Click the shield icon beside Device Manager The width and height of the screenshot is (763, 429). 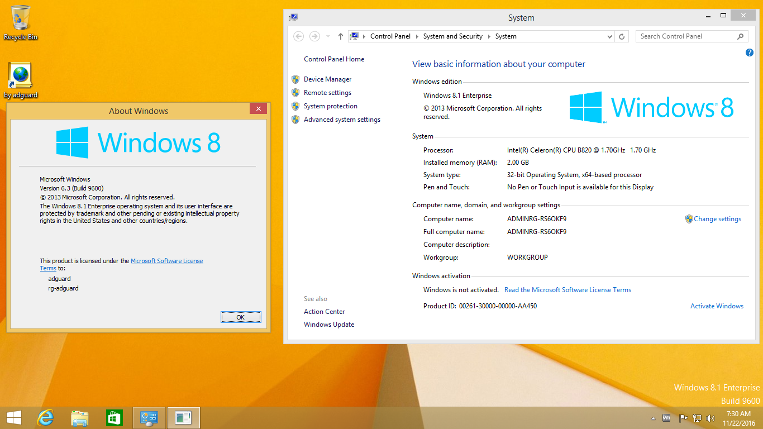click(295, 79)
